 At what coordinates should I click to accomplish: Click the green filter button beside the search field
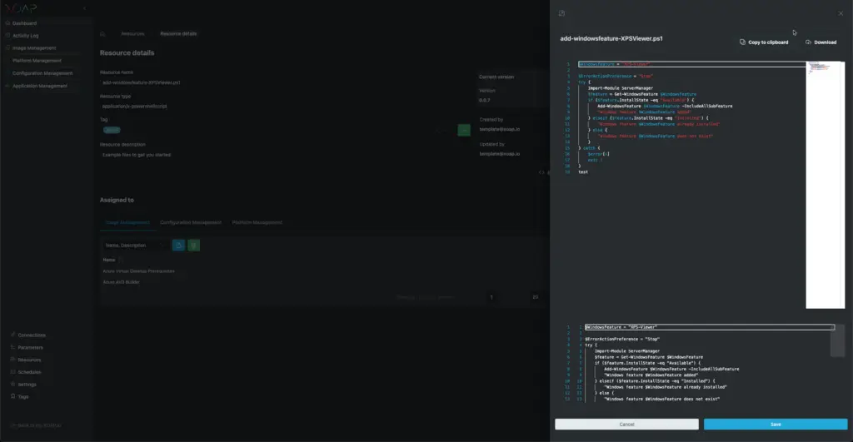(x=193, y=246)
